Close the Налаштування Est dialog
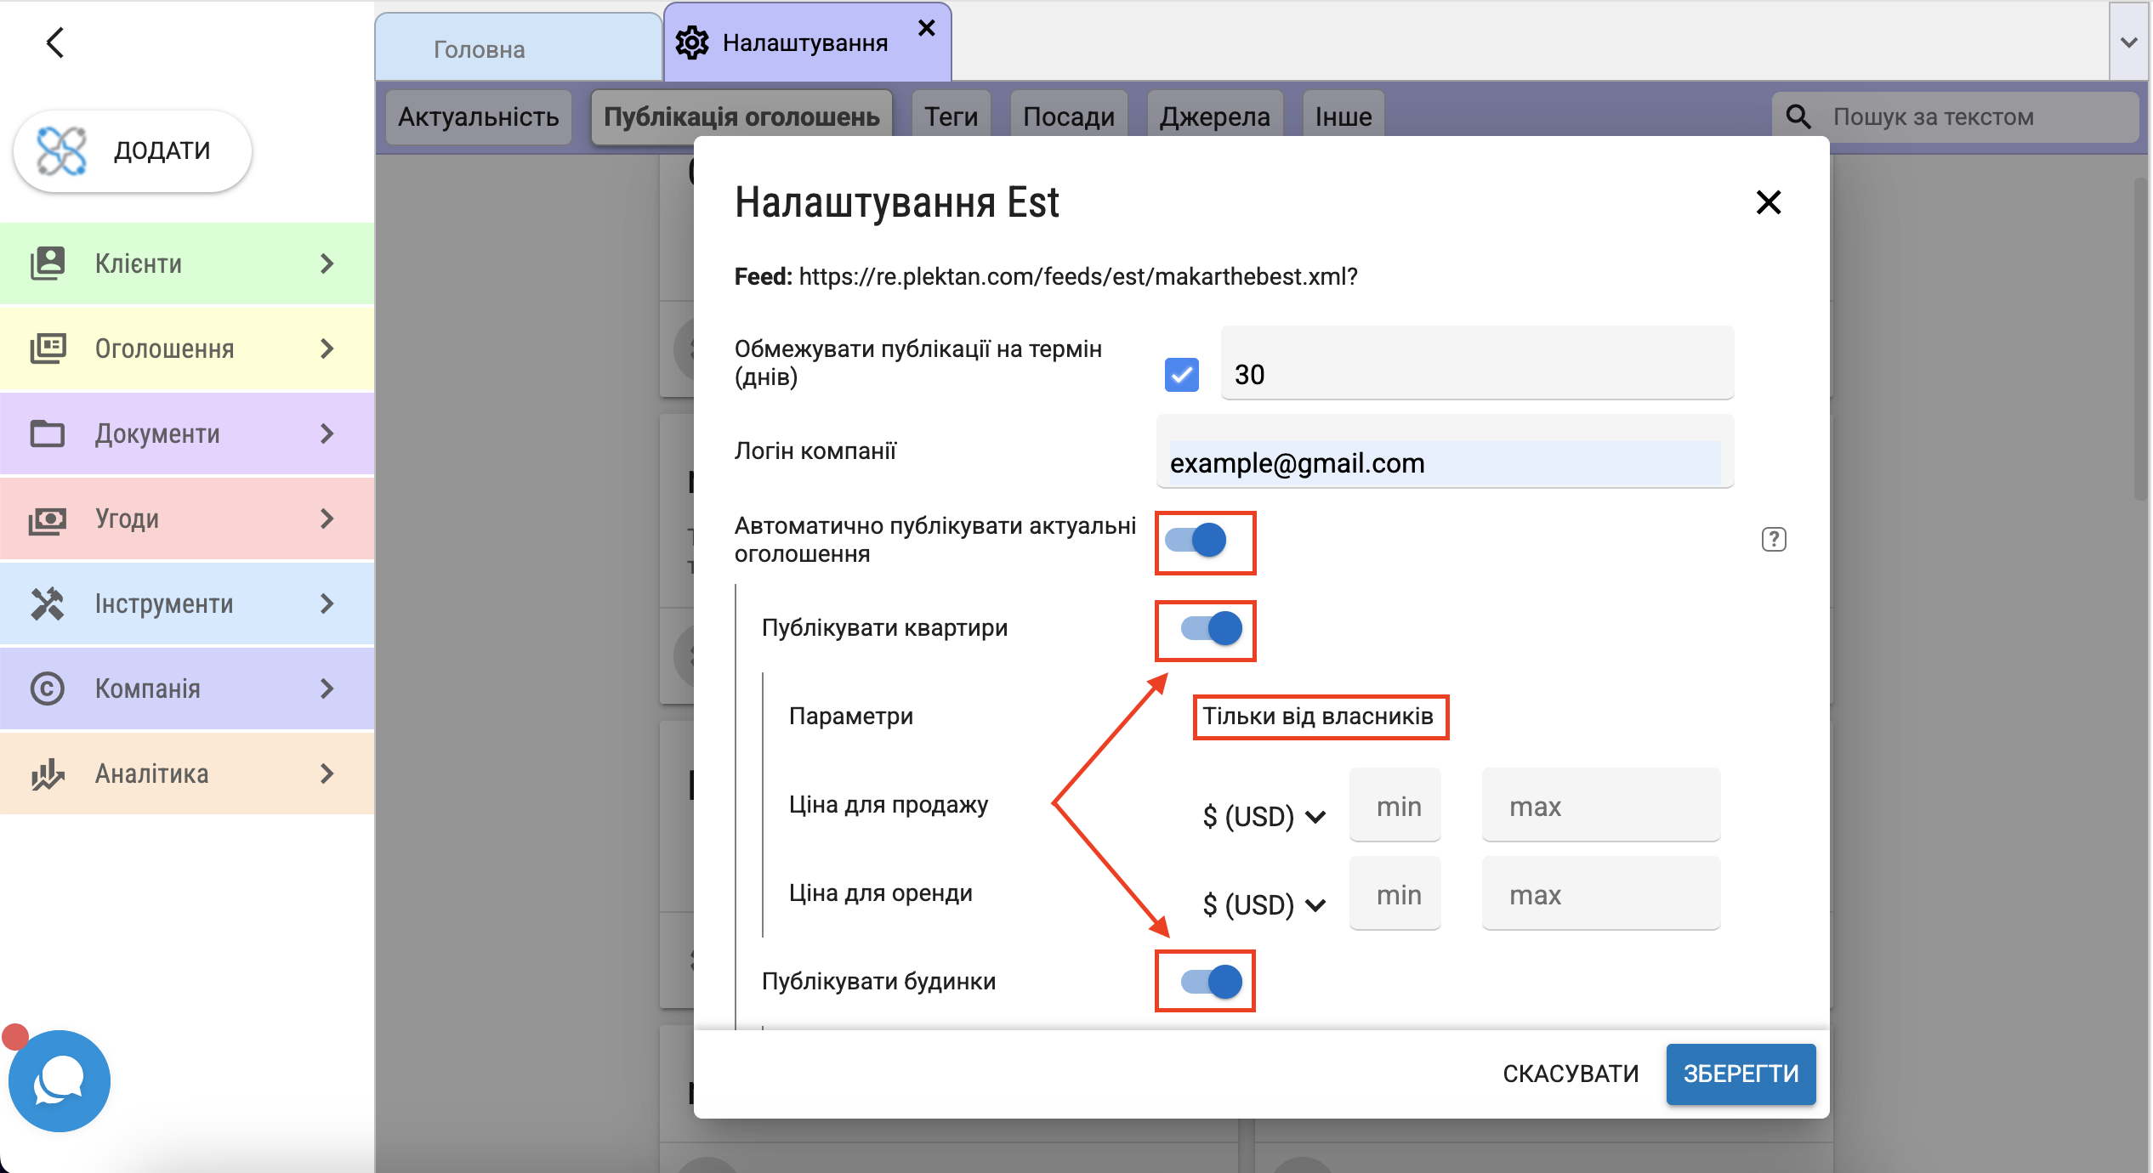Viewport: 2153px width, 1173px height. pyautogui.click(x=1768, y=202)
